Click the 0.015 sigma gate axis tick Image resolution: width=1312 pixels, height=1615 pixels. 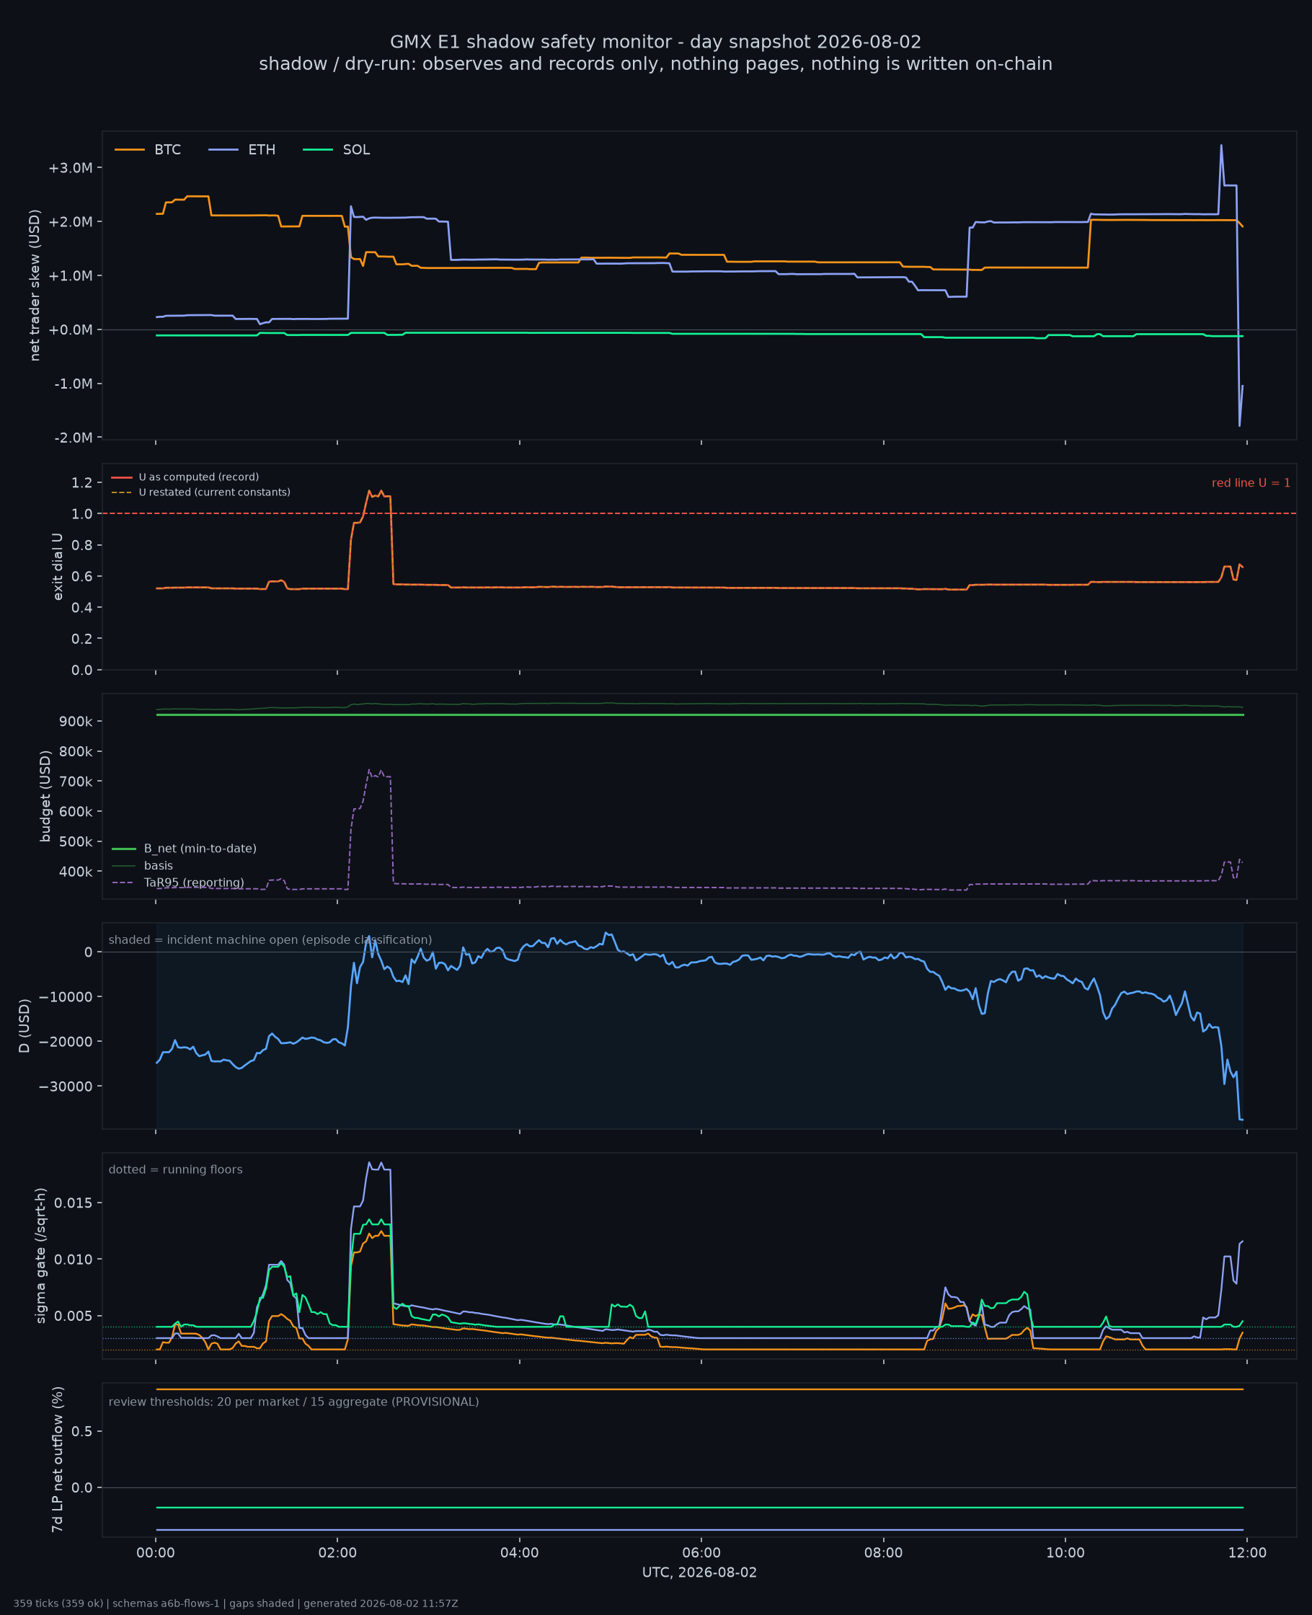pyautogui.click(x=75, y=1203)
